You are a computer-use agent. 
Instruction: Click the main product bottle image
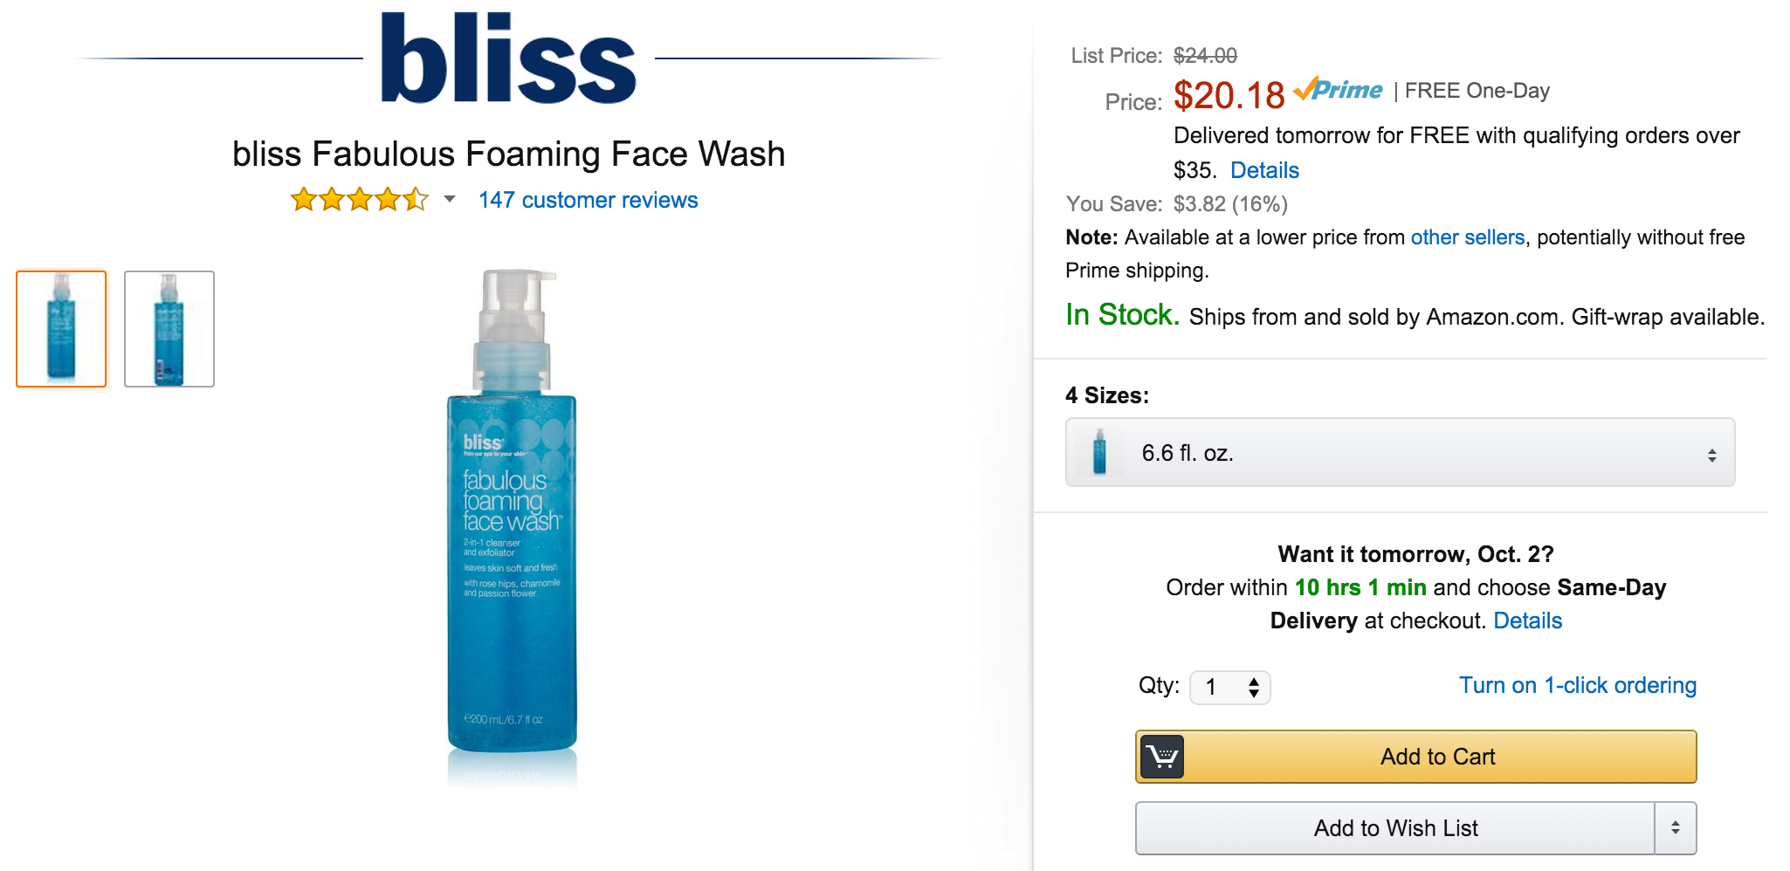pos(513,524)
